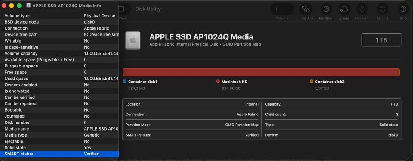Select the Writable row
This screenshot has width=413, height=161.
pos(59,41)
